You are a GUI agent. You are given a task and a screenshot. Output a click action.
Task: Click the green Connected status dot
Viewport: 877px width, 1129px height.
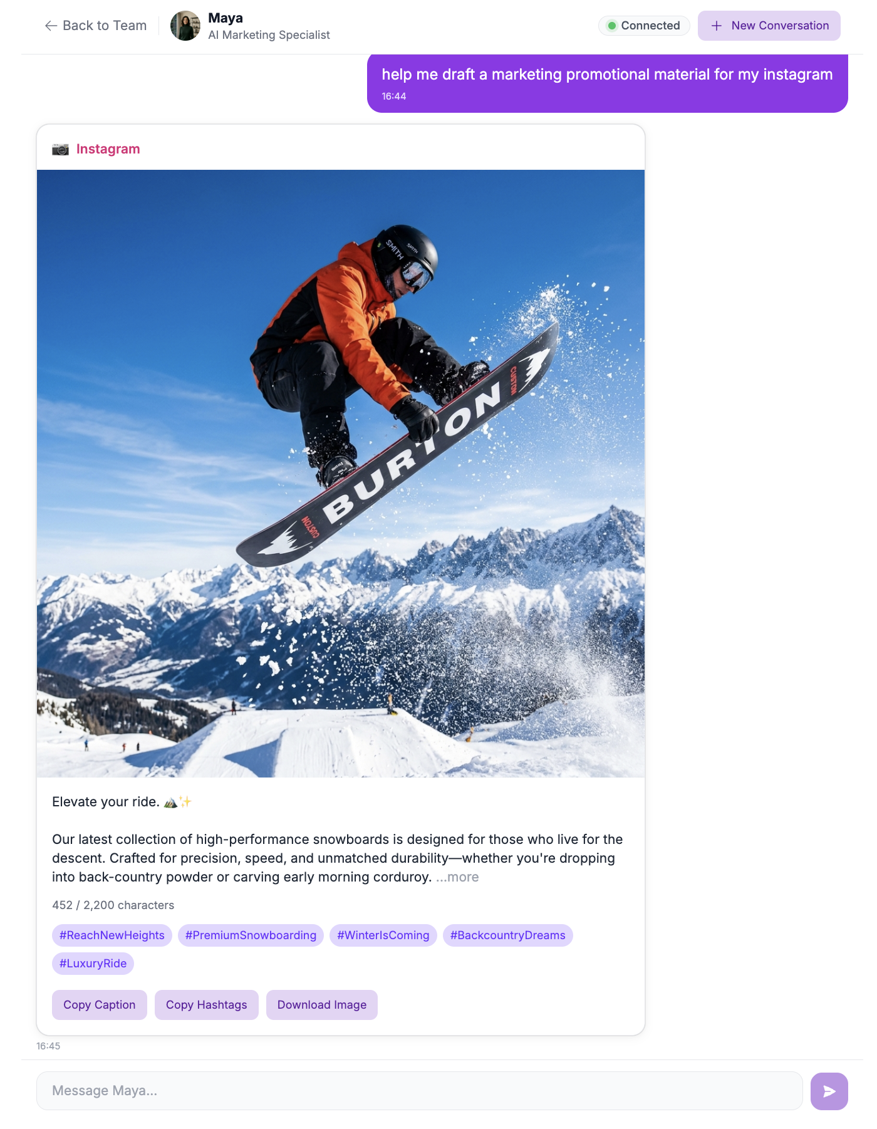612,26
